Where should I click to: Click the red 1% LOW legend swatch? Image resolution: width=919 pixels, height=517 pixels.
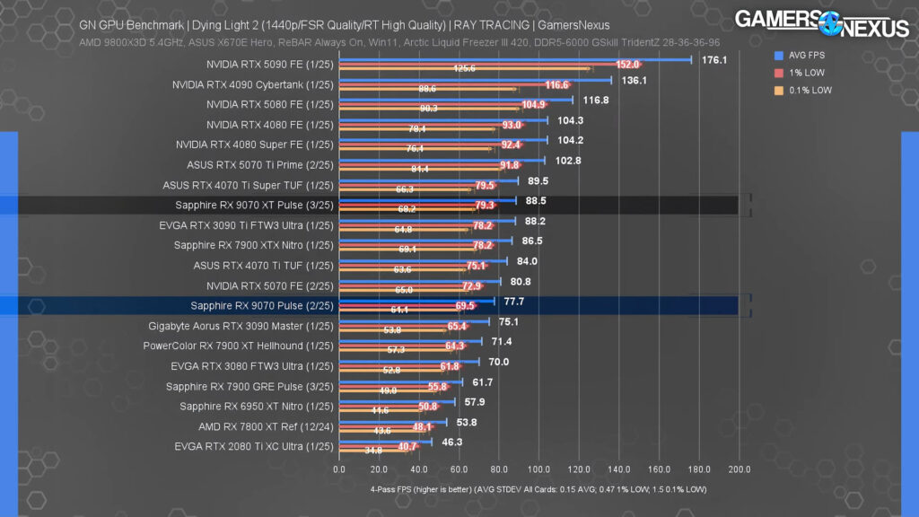click(x=778, y=73)
